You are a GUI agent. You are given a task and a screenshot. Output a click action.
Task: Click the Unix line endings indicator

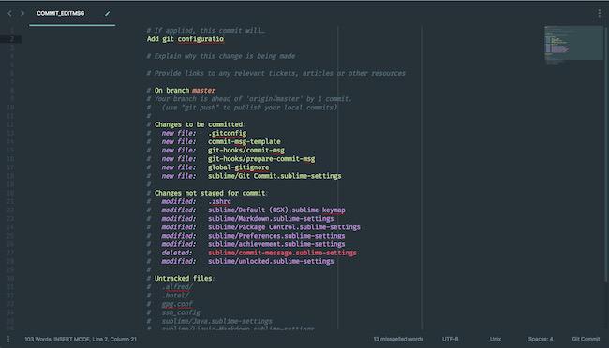pos(496,339)
